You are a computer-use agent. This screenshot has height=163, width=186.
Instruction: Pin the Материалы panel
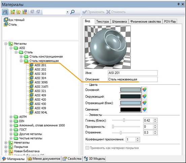pyautogui.click(x=178, y=4)
